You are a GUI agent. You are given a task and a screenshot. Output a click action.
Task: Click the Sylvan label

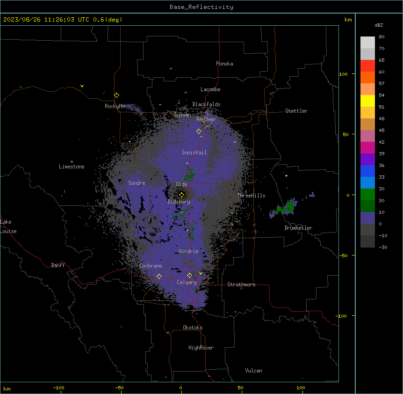click(x=182, y=115)
